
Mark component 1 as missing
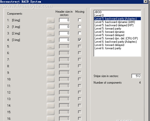tap(80, 20)
